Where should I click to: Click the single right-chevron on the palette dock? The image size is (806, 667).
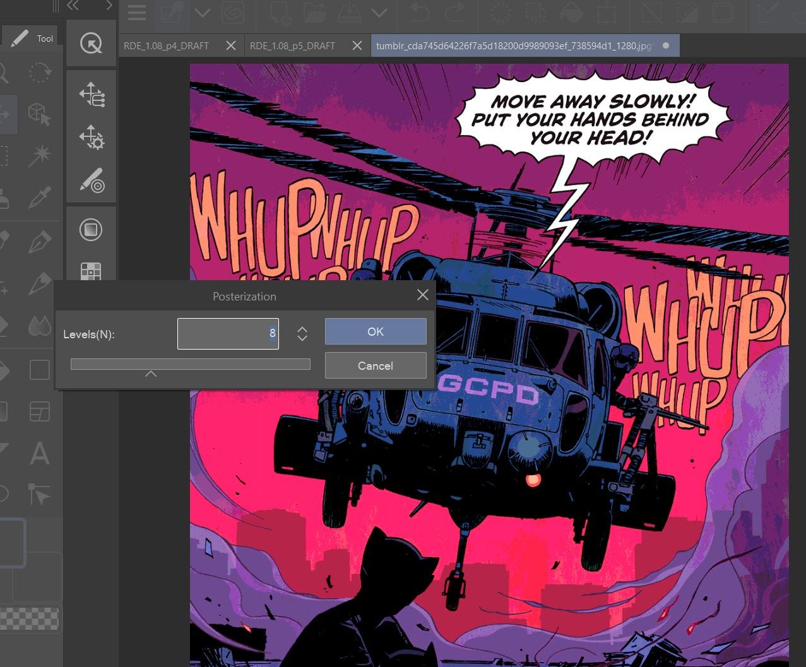coord(109,6)
